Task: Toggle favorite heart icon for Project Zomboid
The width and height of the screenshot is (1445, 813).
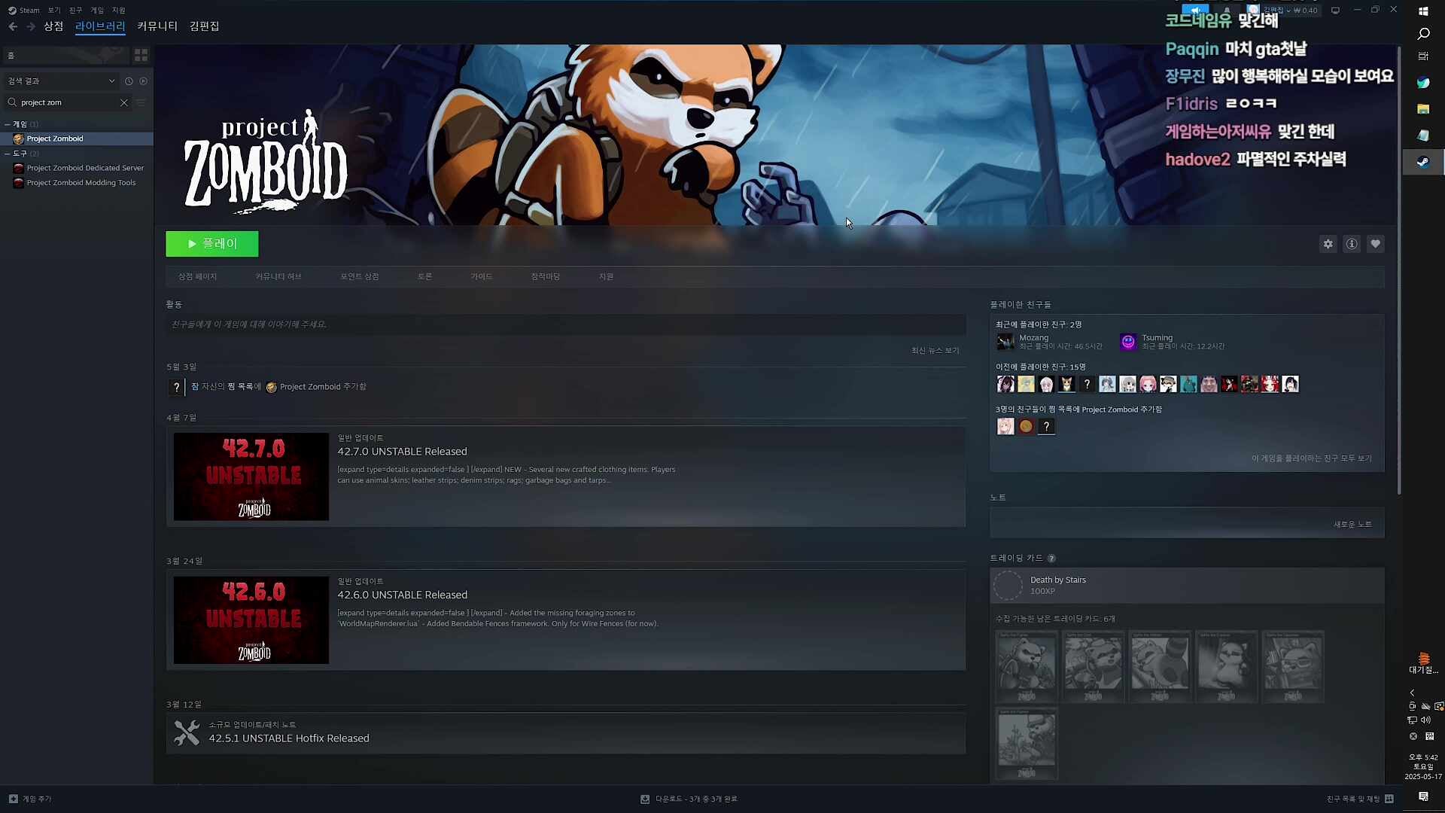Action: pyautogui.click(x=1375, y=244)
